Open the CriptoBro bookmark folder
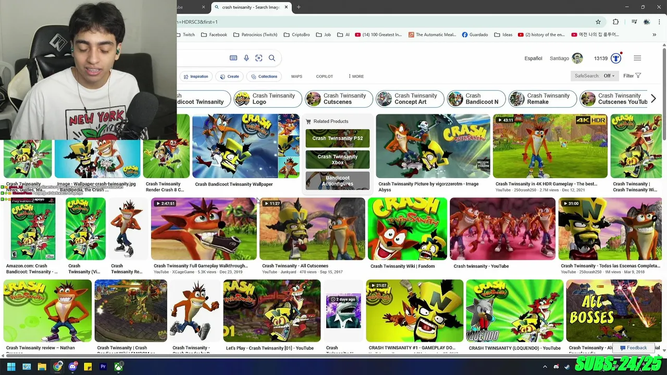Viewport: 667px width, 375px height. (297, 35)
